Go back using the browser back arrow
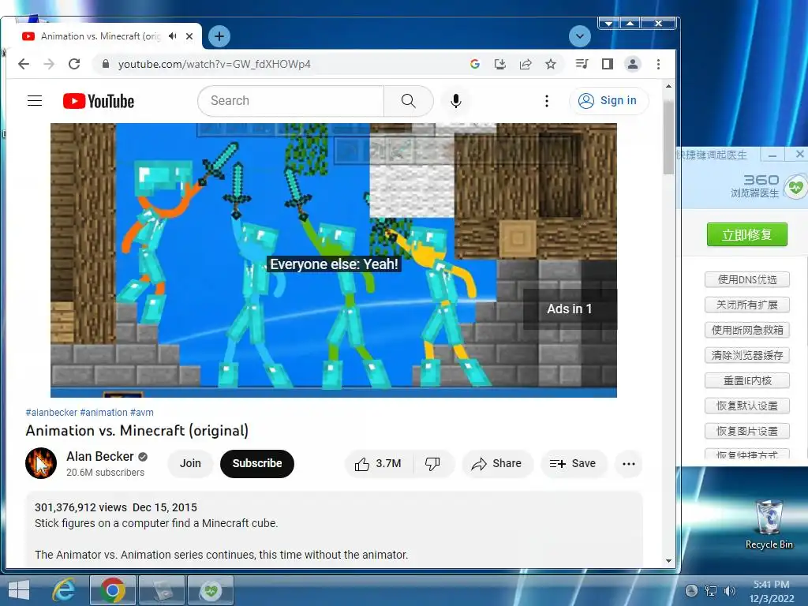Viewport: 808px width, 606px height. point(24,64)
